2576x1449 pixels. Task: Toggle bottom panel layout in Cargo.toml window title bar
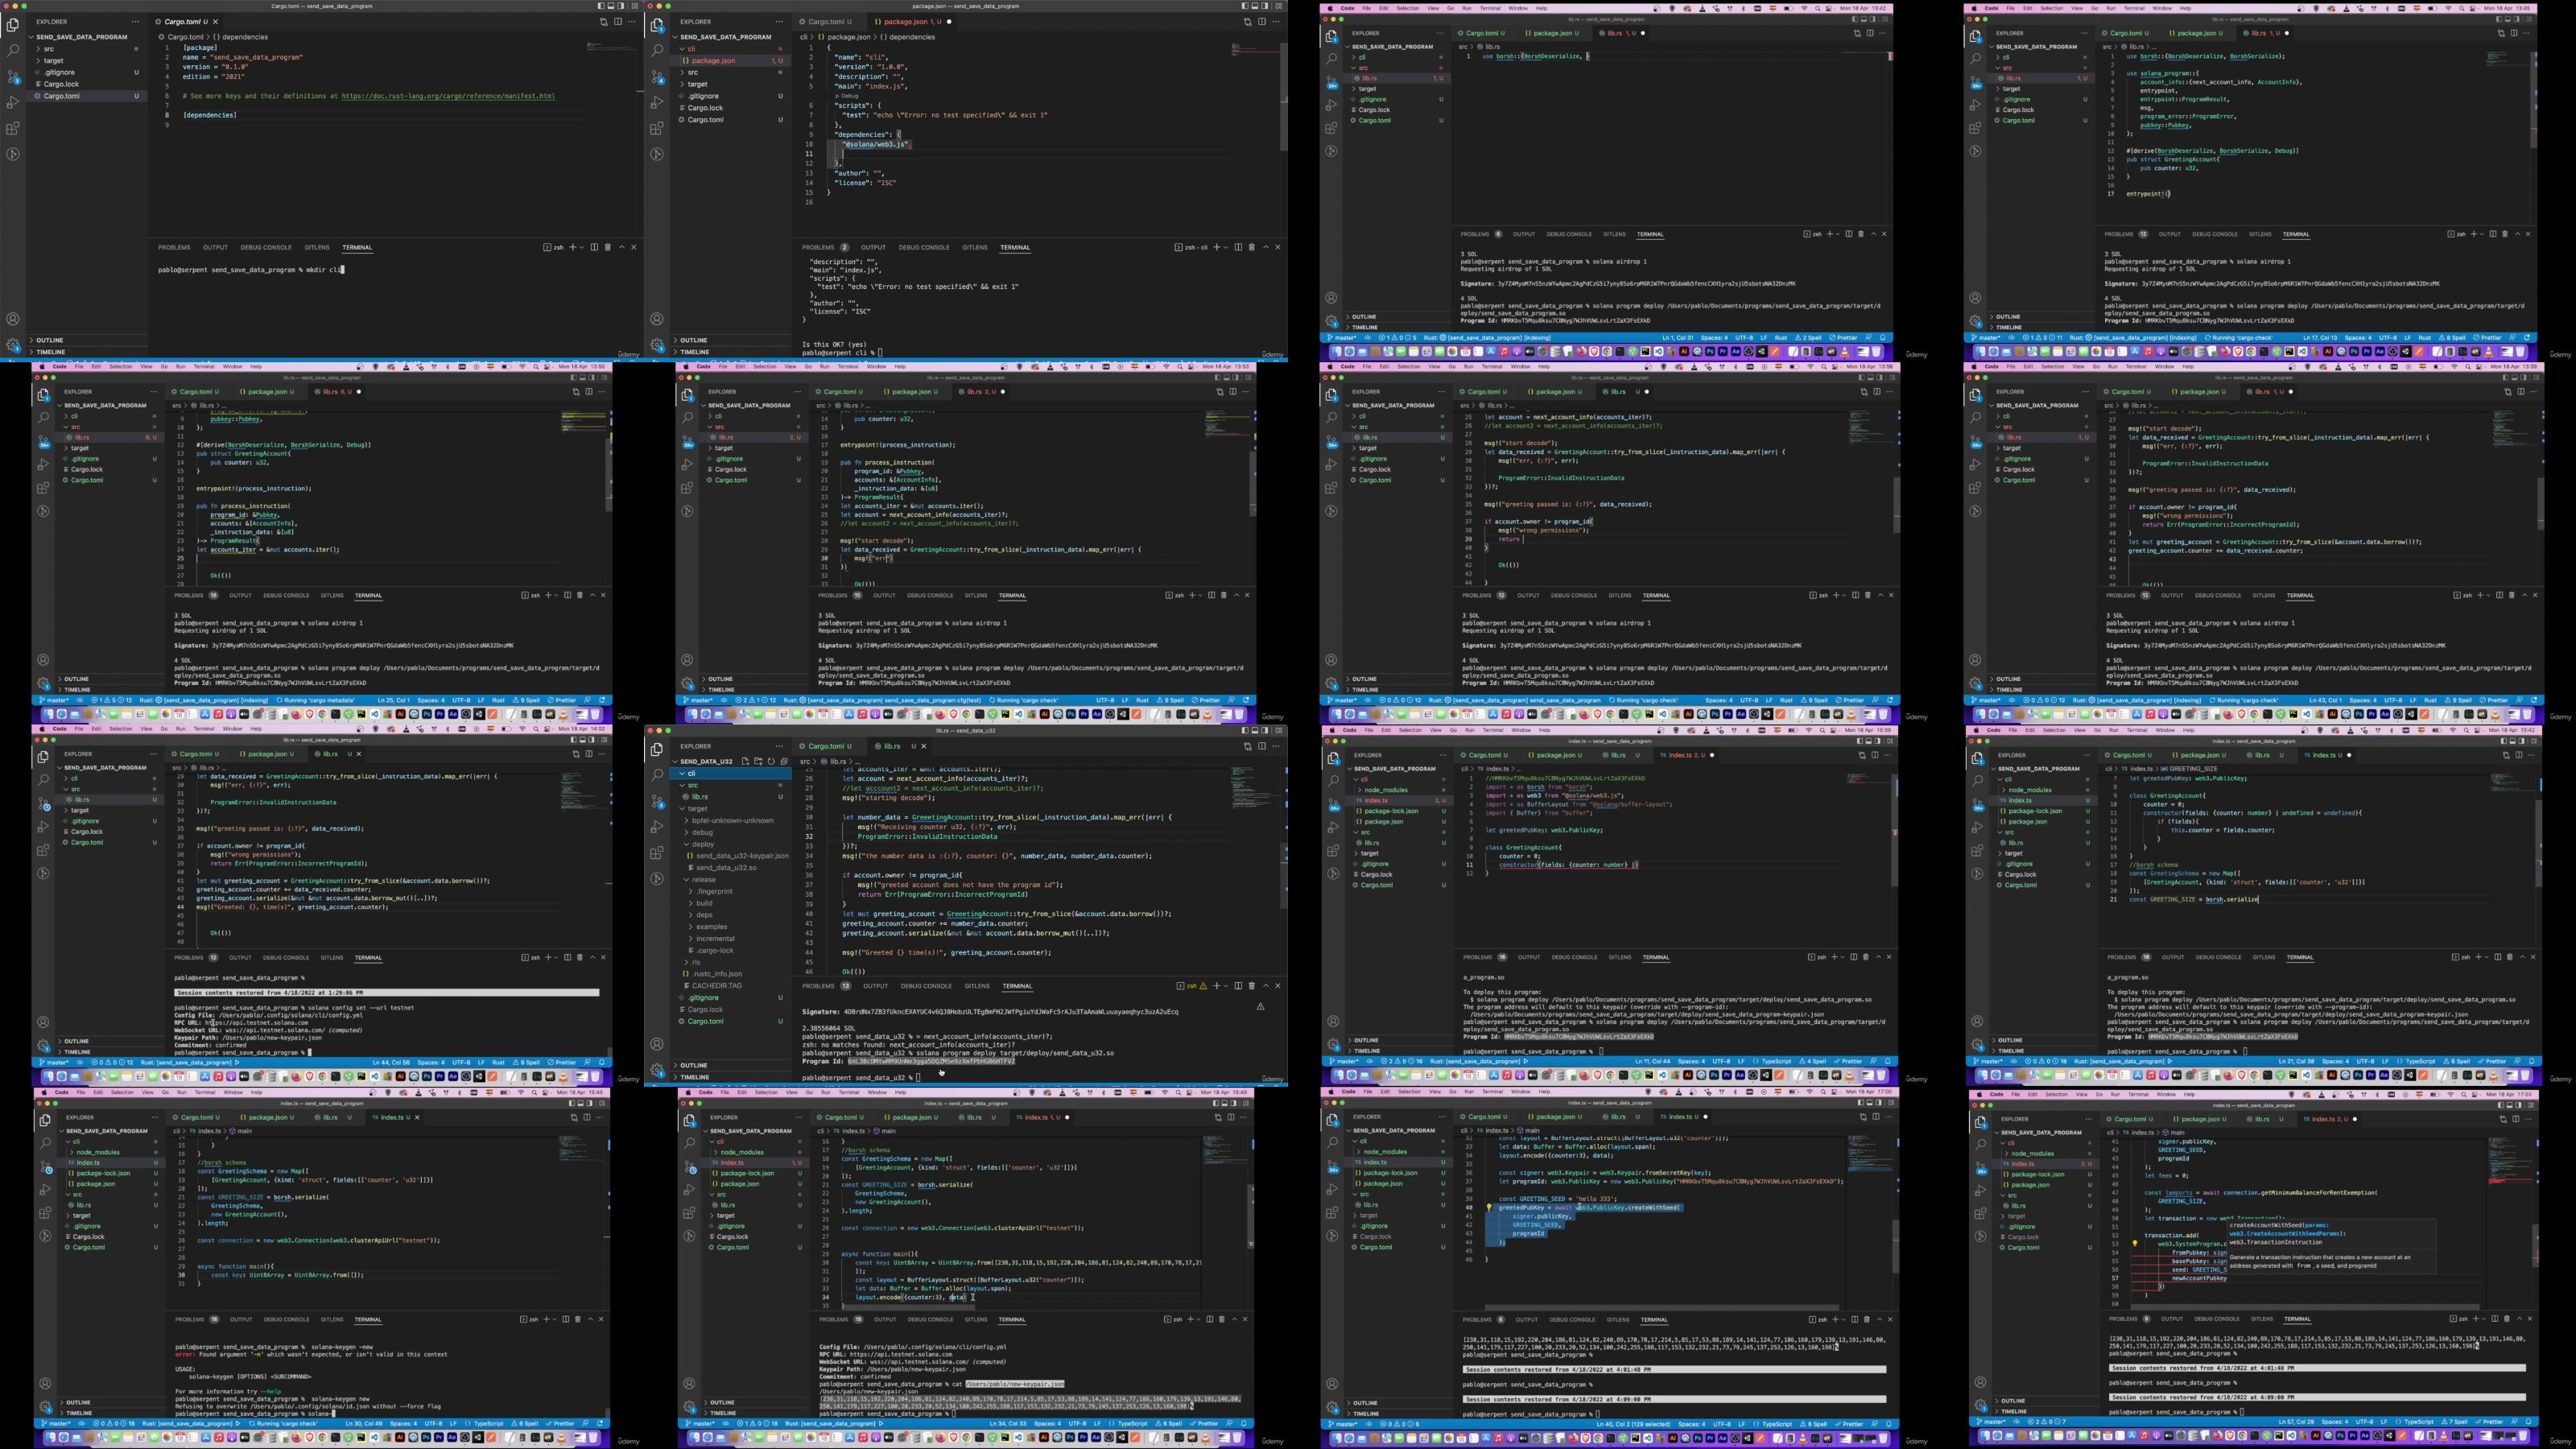(611, 6)
